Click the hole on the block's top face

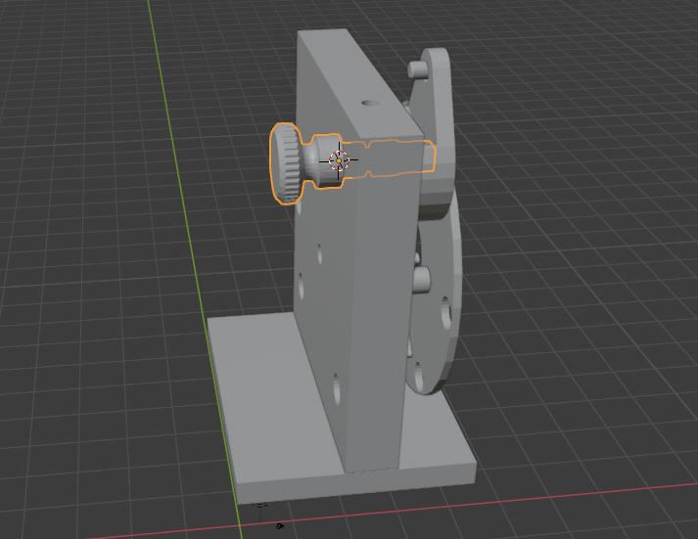(370, 103)
